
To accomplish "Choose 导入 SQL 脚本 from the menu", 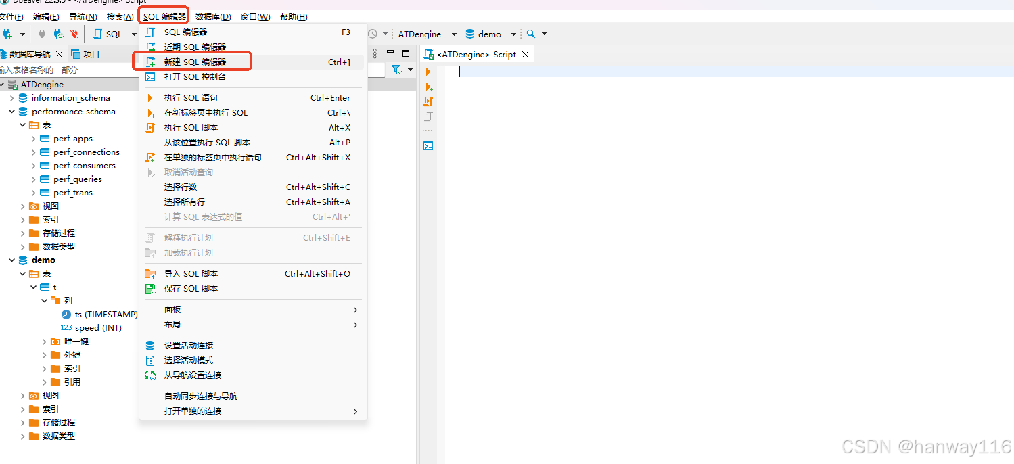I will point(191,273).
